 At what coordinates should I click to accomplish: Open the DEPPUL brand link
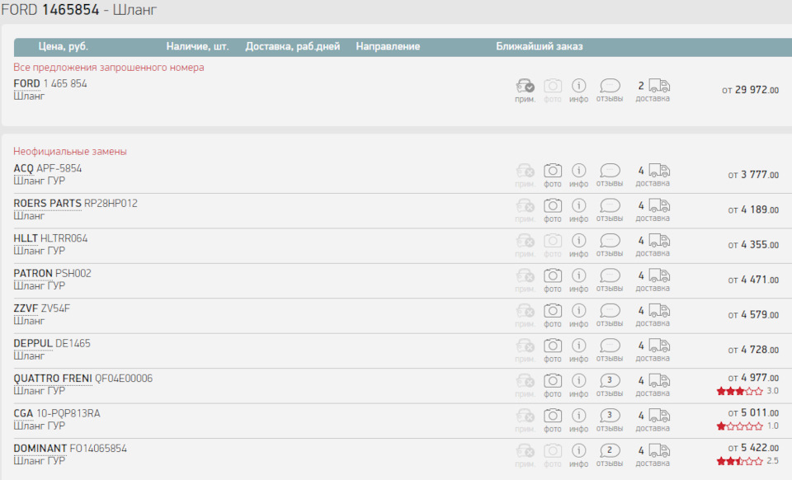pyautogui.click(x=33, y=343)
